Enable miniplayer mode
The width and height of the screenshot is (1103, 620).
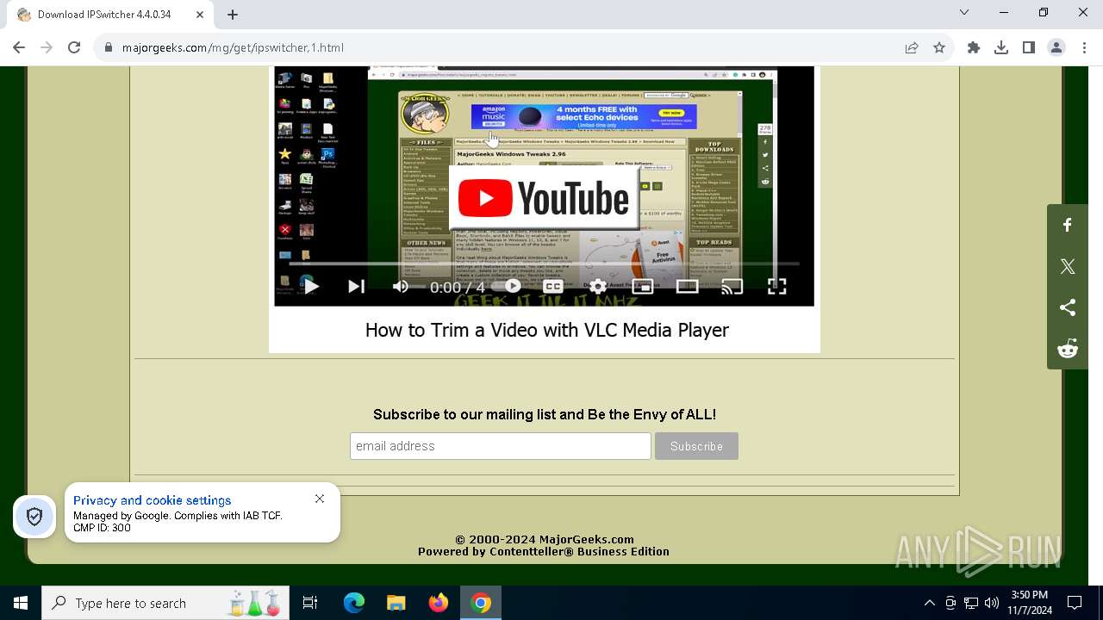[x=643, y=287]
